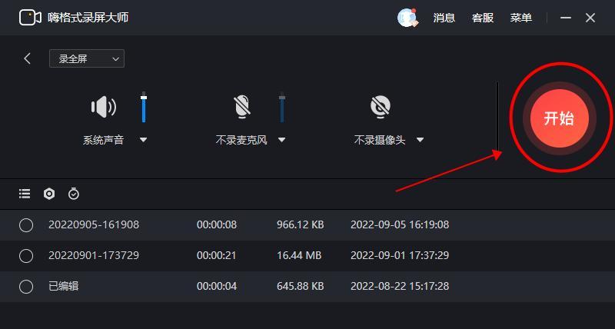Click the duration 00:00:21
The width and height of the screenshot is (615, 329).
217,255
